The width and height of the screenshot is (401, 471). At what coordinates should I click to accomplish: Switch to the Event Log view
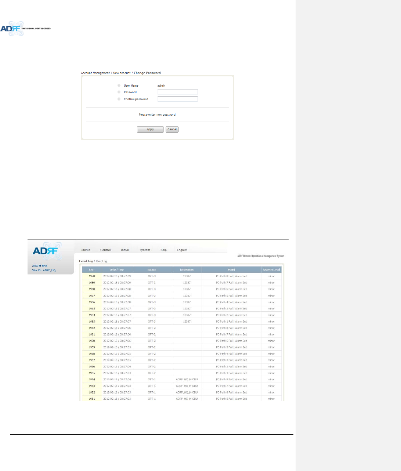coord(86,261)
